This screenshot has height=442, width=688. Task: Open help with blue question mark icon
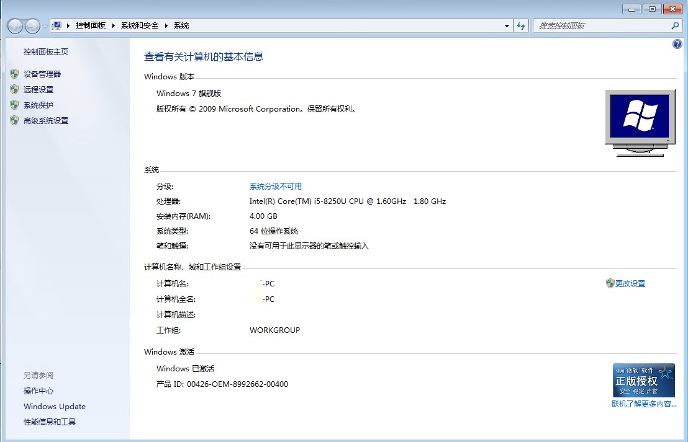tap(677, 44)
